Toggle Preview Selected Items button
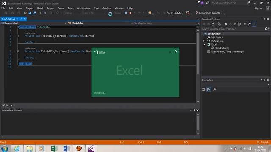Image resolution: width=271 pixels, height=152 pixels. [254, 24]
